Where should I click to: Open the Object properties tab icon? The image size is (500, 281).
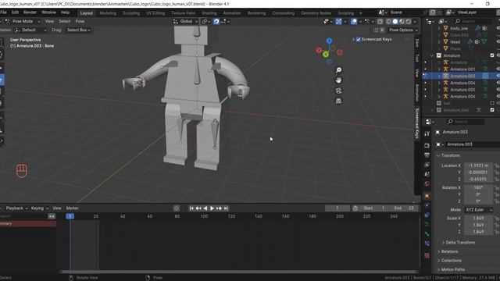427,196
